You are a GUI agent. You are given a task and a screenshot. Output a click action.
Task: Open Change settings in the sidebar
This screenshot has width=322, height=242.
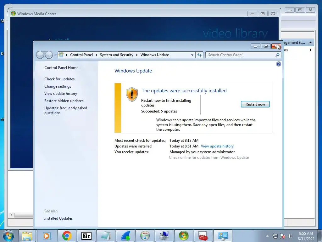point(58,86)
